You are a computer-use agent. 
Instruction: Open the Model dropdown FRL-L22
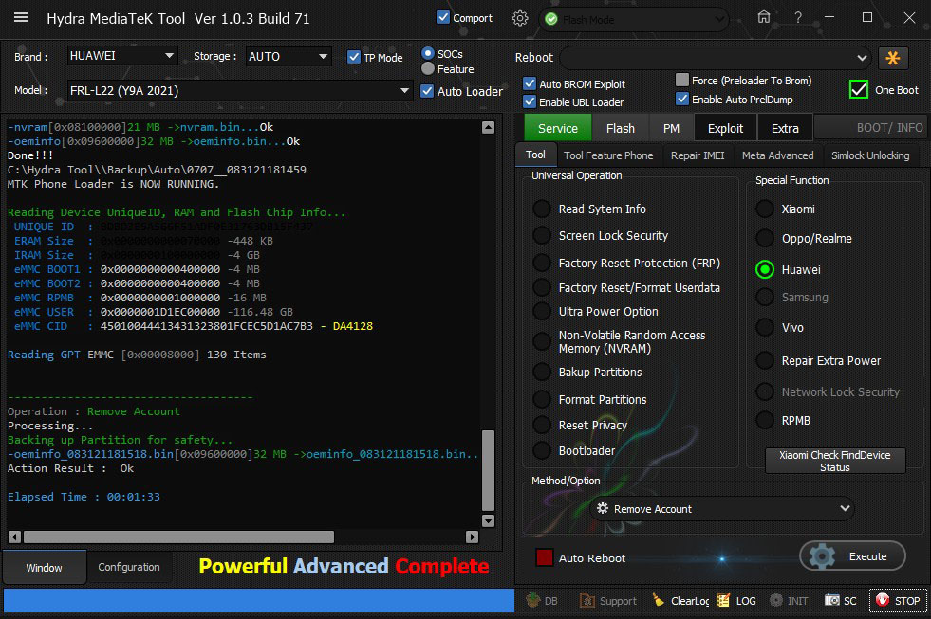click(238, 91)
